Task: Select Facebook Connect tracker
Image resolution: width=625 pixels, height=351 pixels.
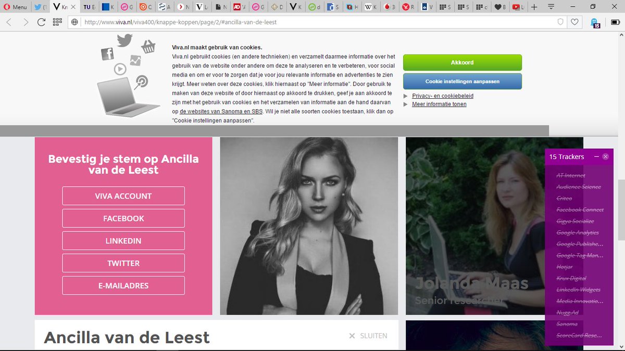Action: (580, 210)
